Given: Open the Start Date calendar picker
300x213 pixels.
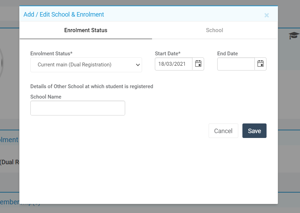Looking at the screenshot, I should tap(198, 64).
